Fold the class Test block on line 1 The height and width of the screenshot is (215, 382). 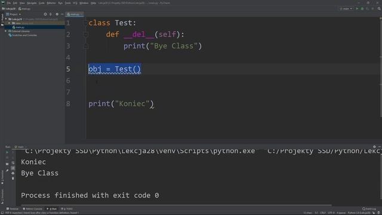86,23
